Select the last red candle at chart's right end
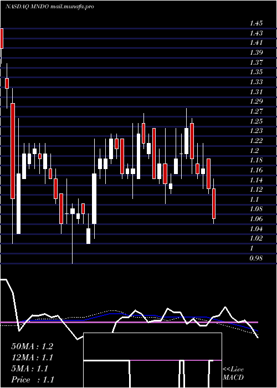 (214, 203)
